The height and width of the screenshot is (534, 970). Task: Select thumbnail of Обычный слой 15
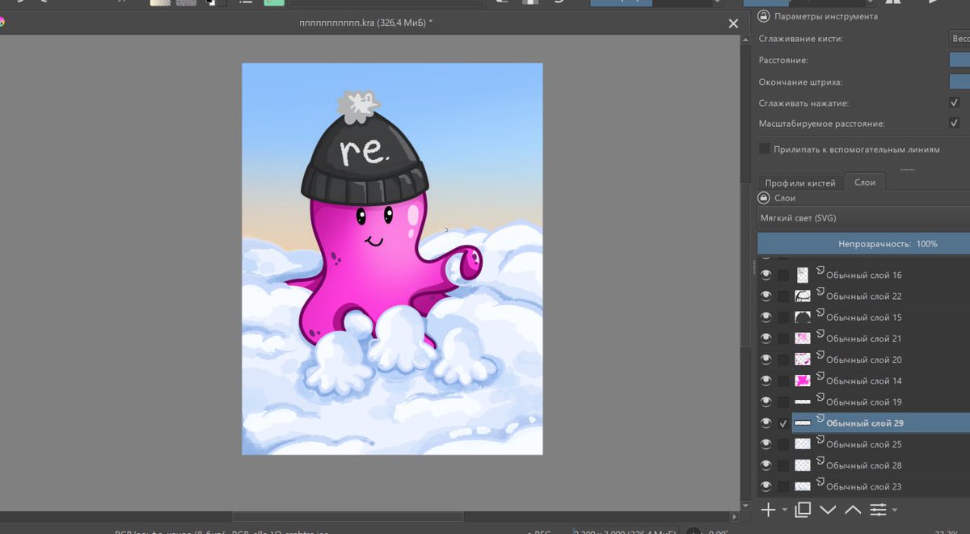pos(803,317)
